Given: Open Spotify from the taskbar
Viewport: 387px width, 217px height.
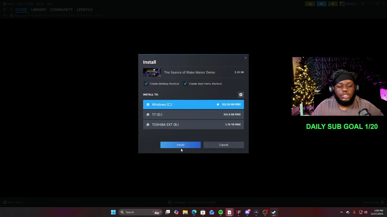Looking at the screenshot, I should (x=221, y=212).
